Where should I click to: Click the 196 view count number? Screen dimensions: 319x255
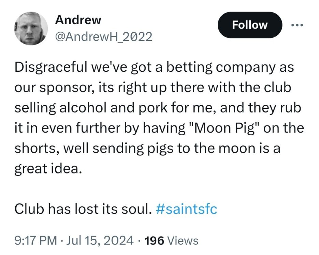tap(155, 240)
